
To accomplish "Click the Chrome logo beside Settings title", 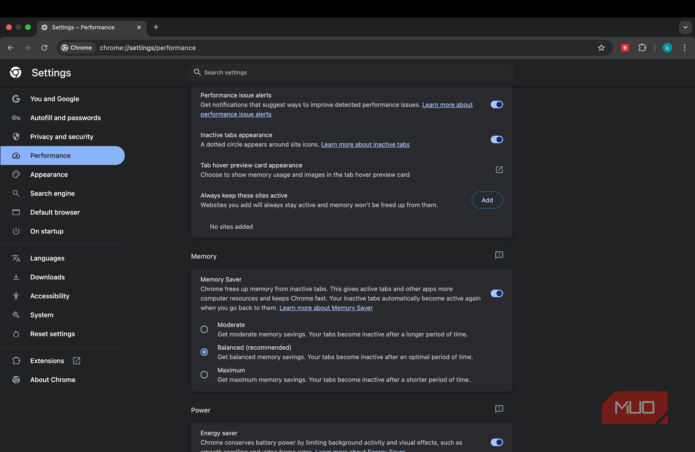I will click(16, 72).
